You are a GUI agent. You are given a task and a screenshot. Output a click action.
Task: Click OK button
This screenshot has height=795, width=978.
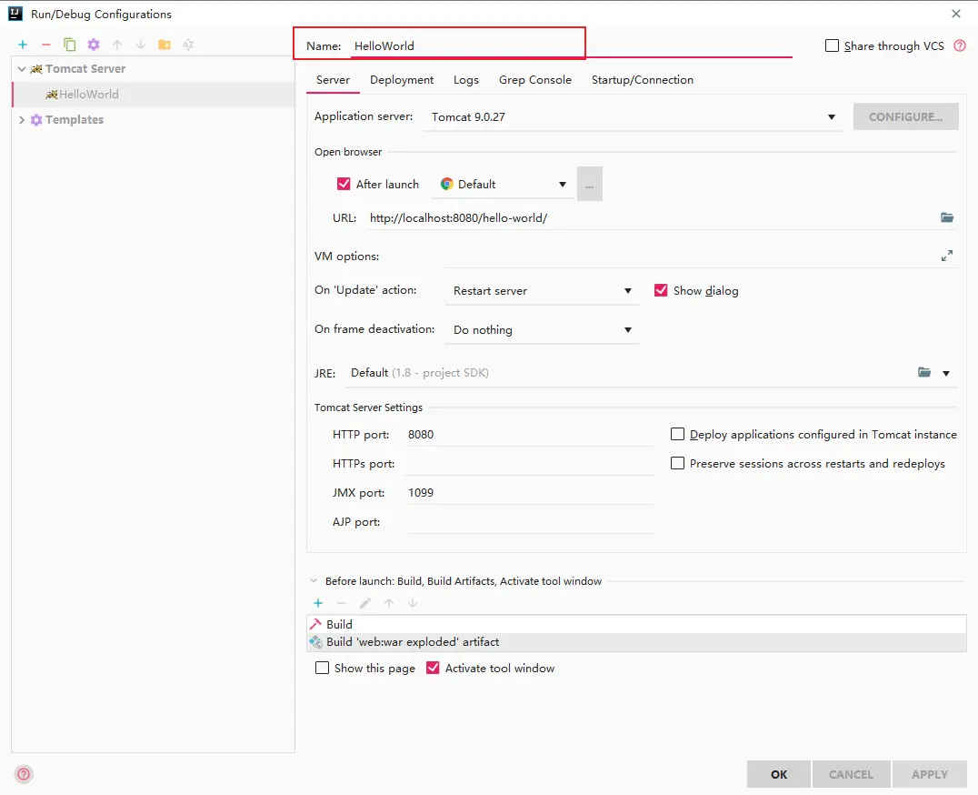pyautogui.click(x=779, y=774)
